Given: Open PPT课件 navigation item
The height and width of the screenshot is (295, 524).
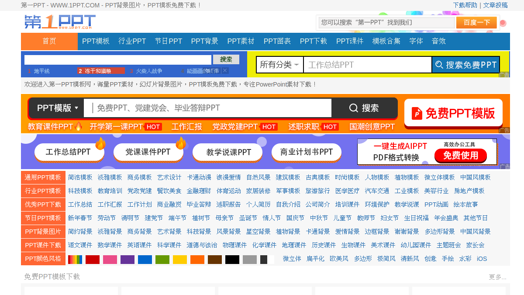Looking at the screenshot, I should (350, 41).
